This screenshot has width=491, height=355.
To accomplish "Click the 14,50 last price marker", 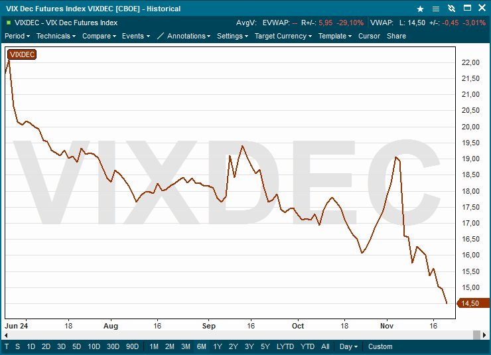I will coord(473,303).
